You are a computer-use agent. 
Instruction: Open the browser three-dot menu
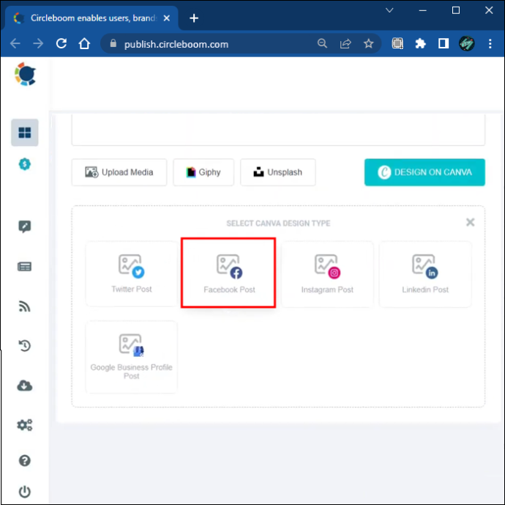pos(490,43)
